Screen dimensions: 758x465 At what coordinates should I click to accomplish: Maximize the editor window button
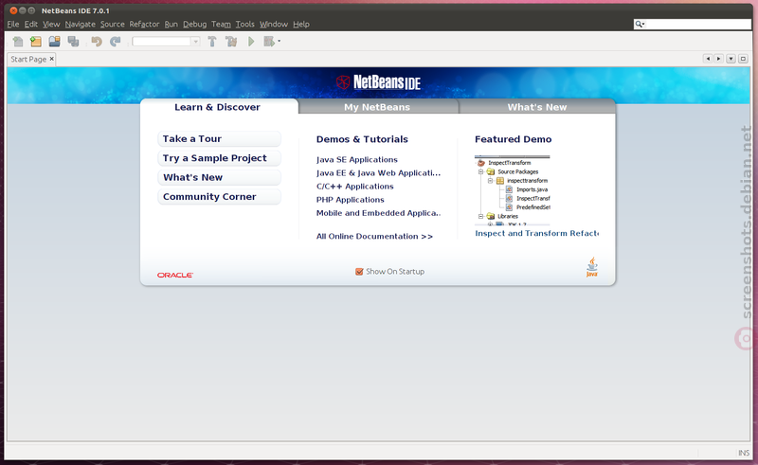click(x=743, y=59)
